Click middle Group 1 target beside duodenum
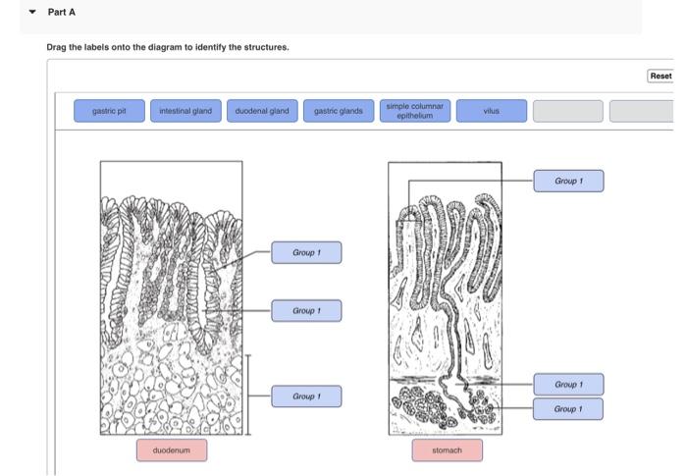 (x=306, y=311)
